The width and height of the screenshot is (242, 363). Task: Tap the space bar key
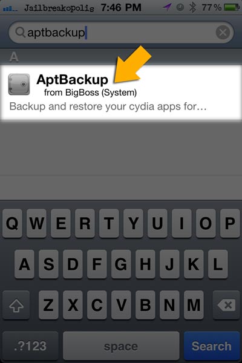[x=121, y=346]
